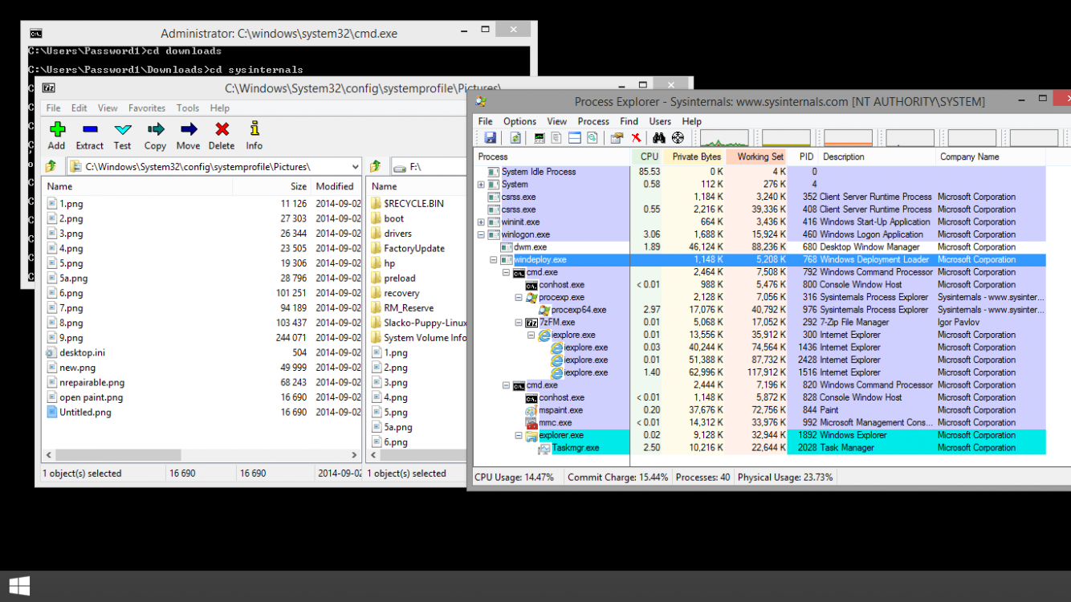Click the Save icon in Process Explorer toolbar
The height and width of the screenshot is (602, 1071).
pos(490,138)
